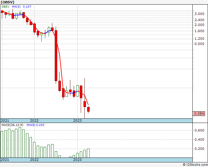Click the MACD(26,12,9) indicator label
Screen dimensions: 208x167
12,125
